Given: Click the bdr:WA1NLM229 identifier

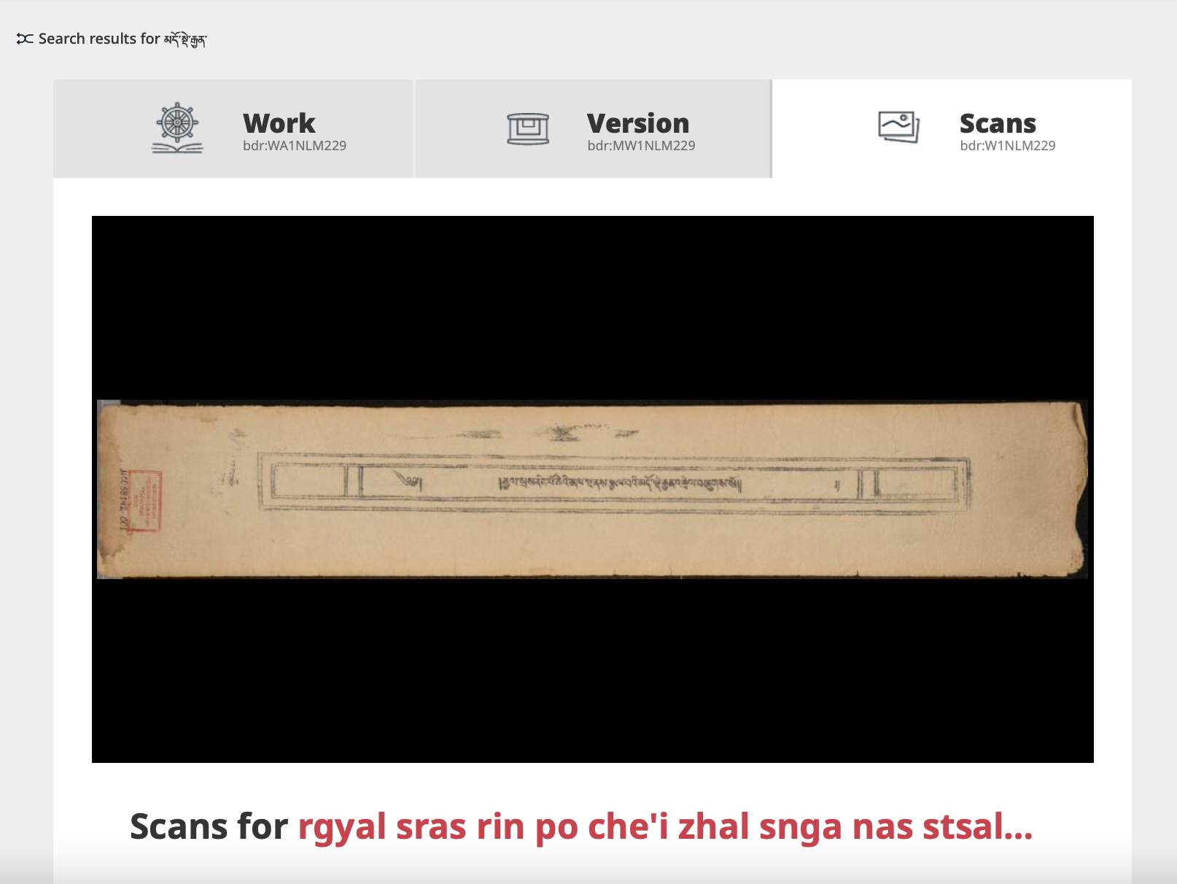Looking at the screenshot, I should click(x=295, y=146).
